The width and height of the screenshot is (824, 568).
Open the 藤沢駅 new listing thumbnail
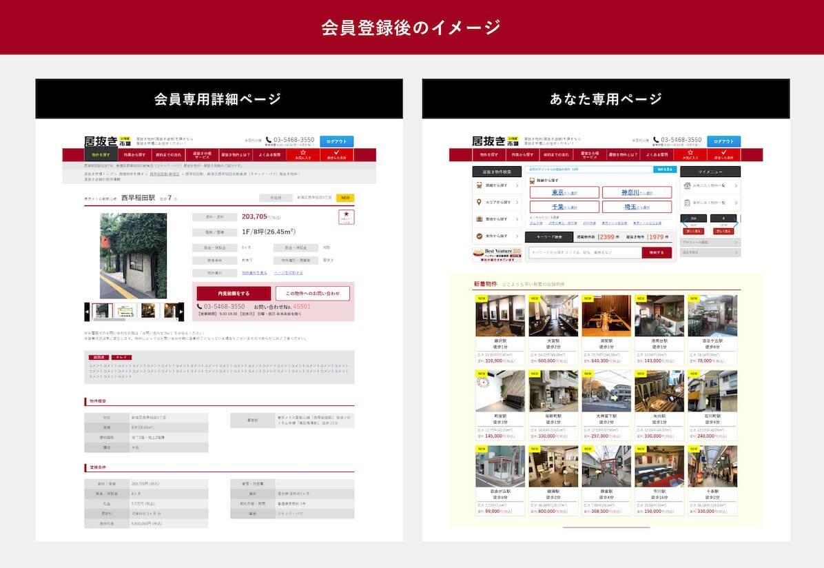(500, 316)
